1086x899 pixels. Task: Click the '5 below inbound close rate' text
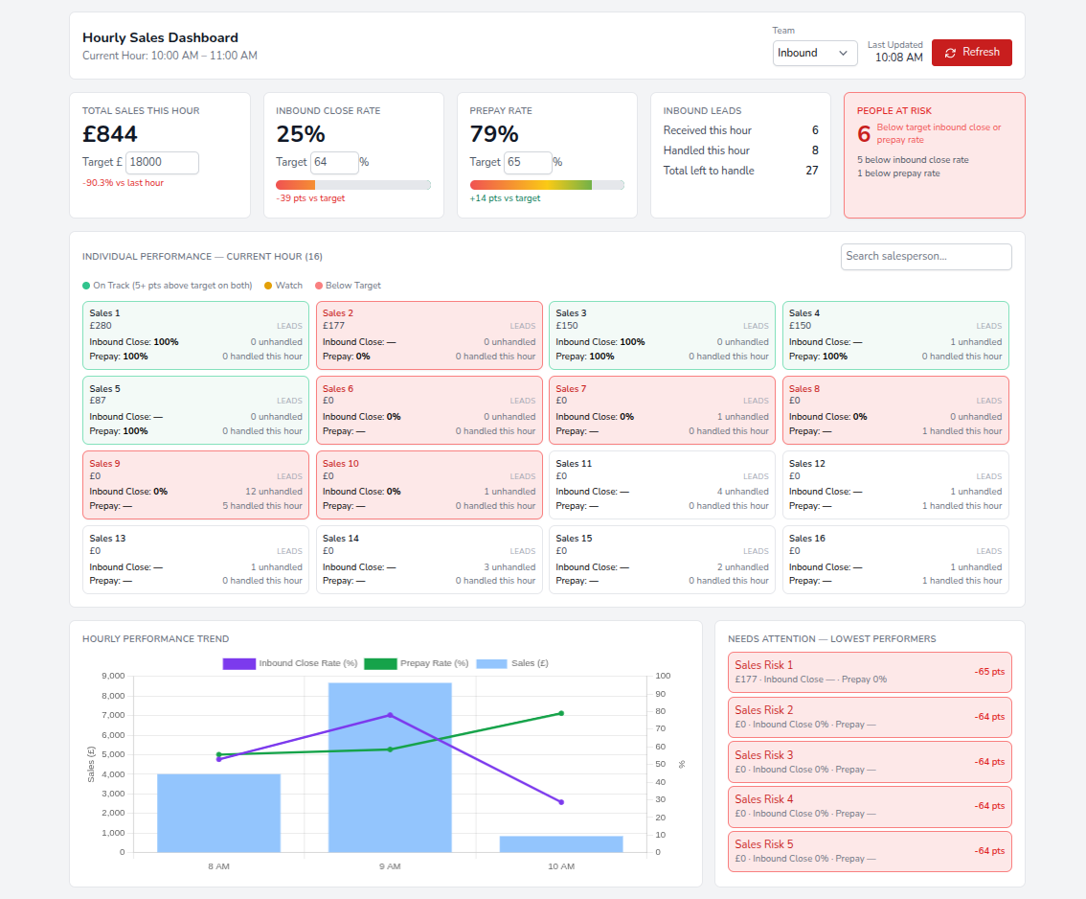coord(913,160)
